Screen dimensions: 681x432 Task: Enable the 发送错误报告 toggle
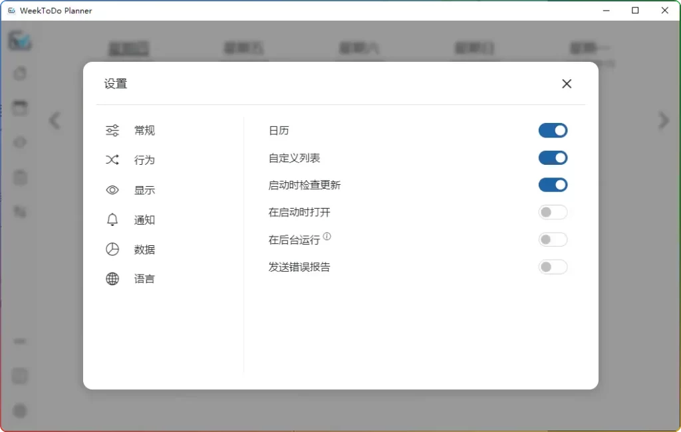coord(553,267)
